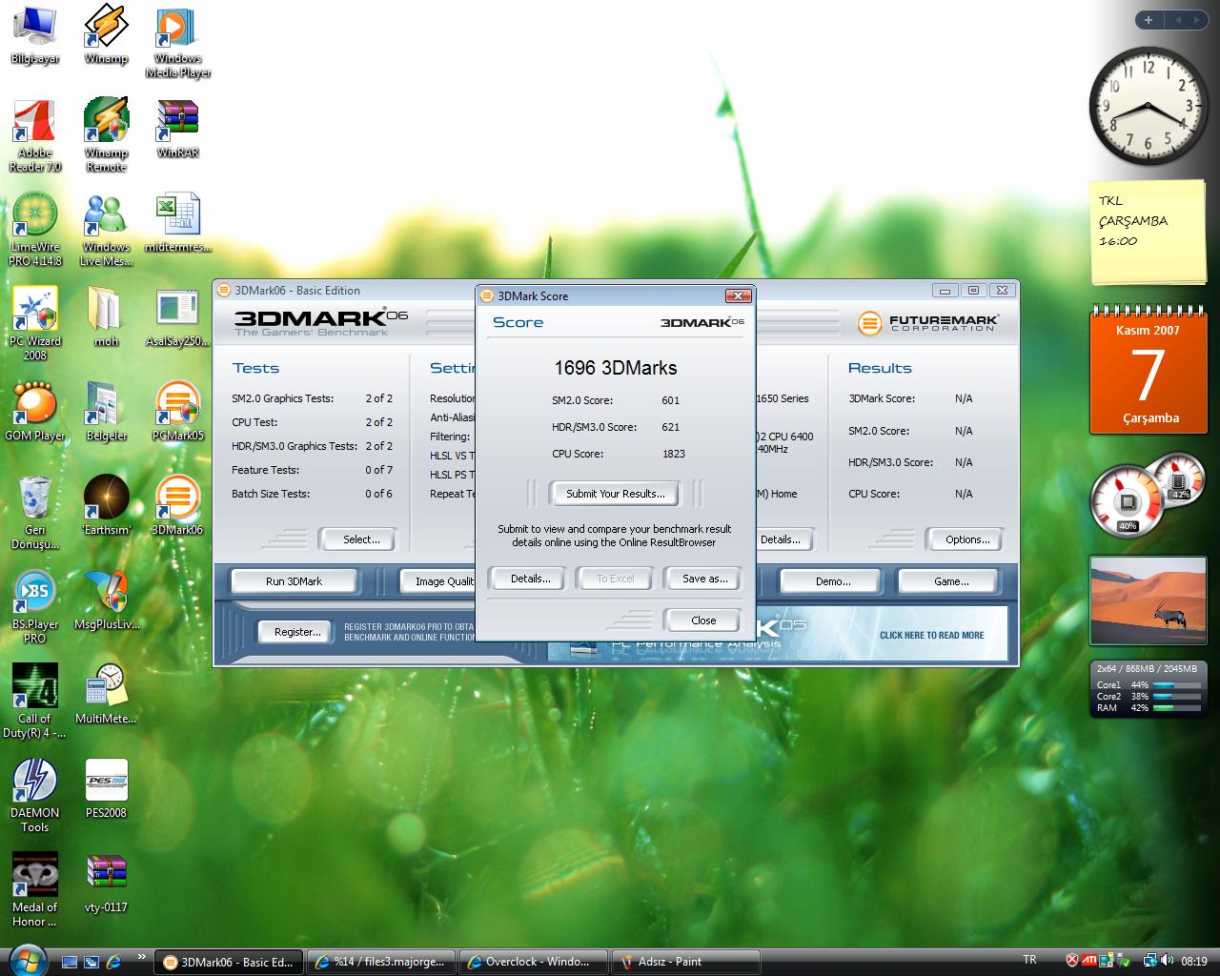Launch MsgPlusLive desktop shortcut
This screenshot has height=976, width=1220.
[x=106, y=600]
